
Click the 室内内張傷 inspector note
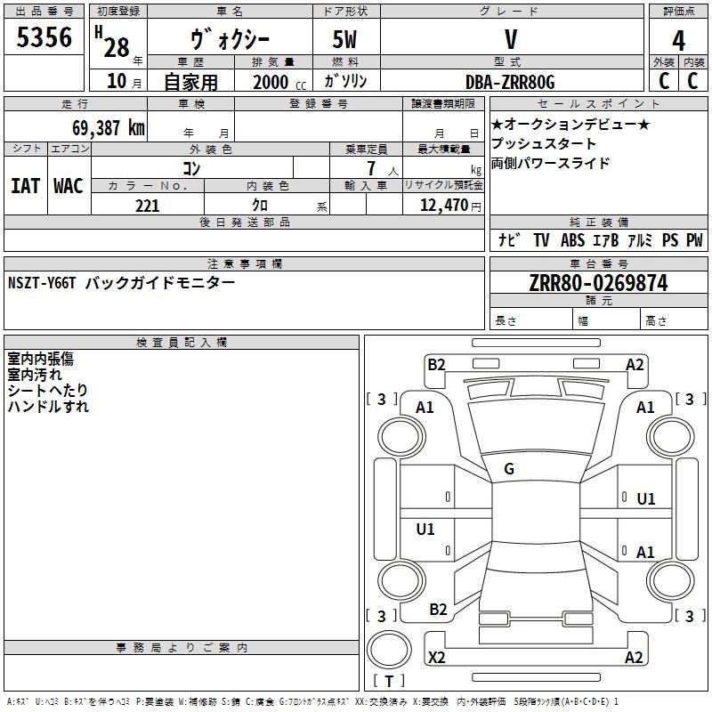(x=40, y=359)
